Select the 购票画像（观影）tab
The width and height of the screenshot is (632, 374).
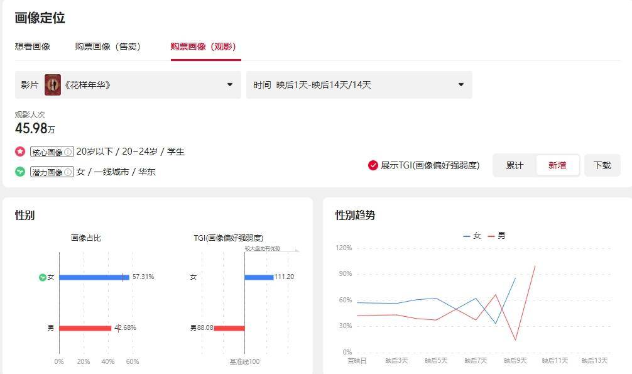(x=203, y=47)
